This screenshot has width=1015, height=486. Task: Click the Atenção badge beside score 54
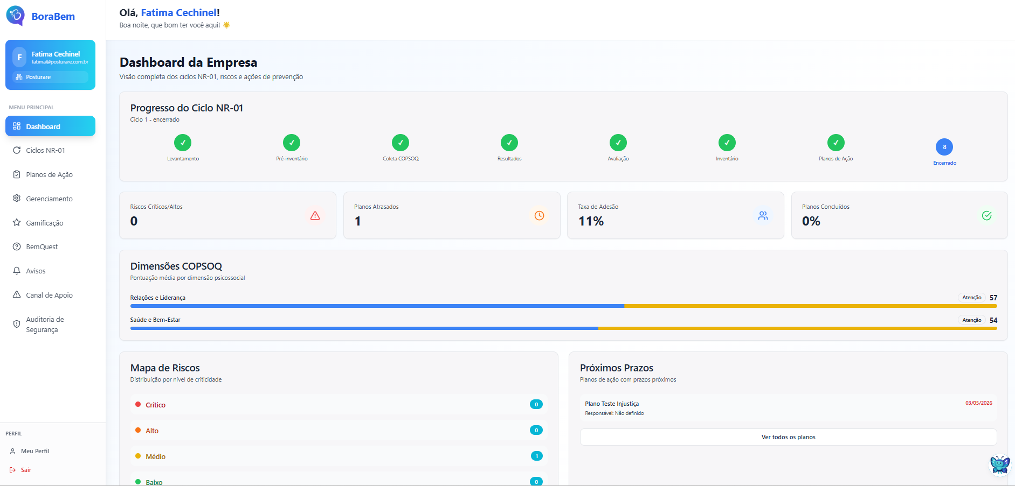tap(972, 320)
